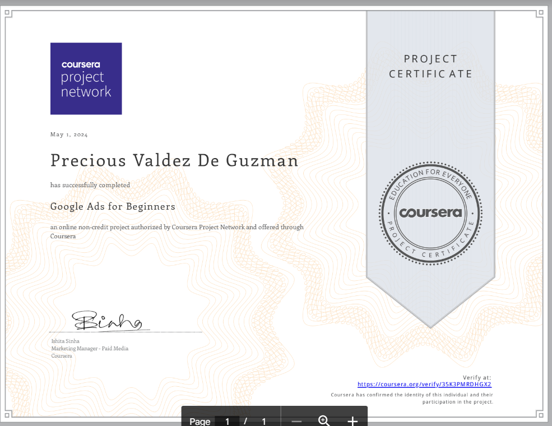Click the 'PROJECT CERTIFICATE' banner heading
Viewport: 552px width, 426px height.
click(430, 66)
